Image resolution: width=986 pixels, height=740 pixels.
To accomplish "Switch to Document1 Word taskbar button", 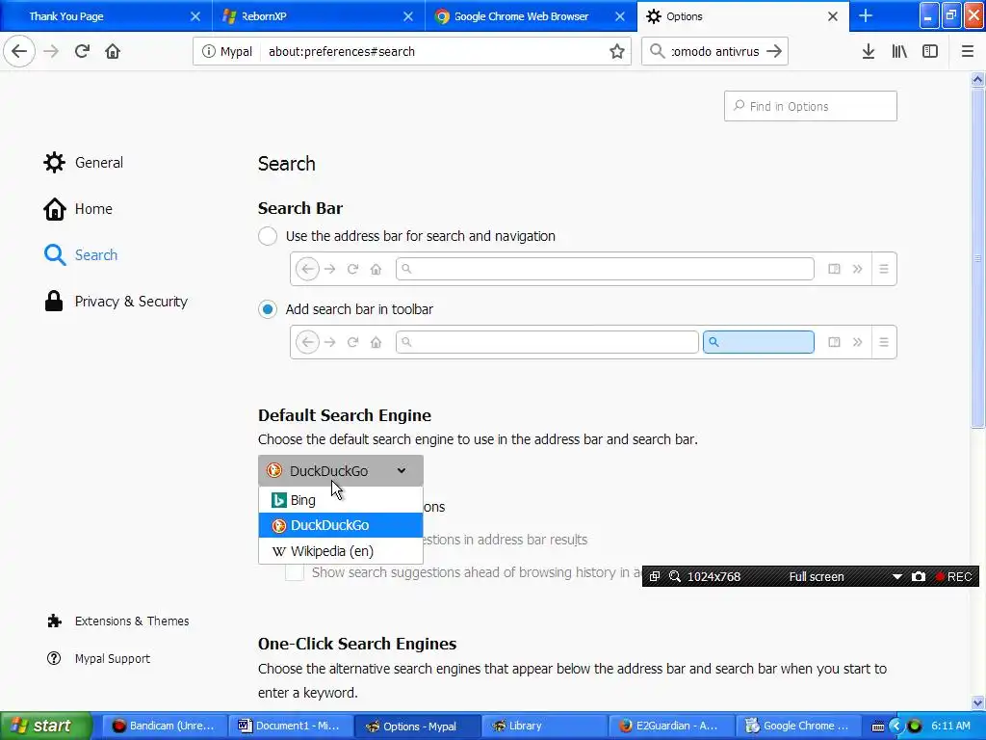I will (290, 726).
